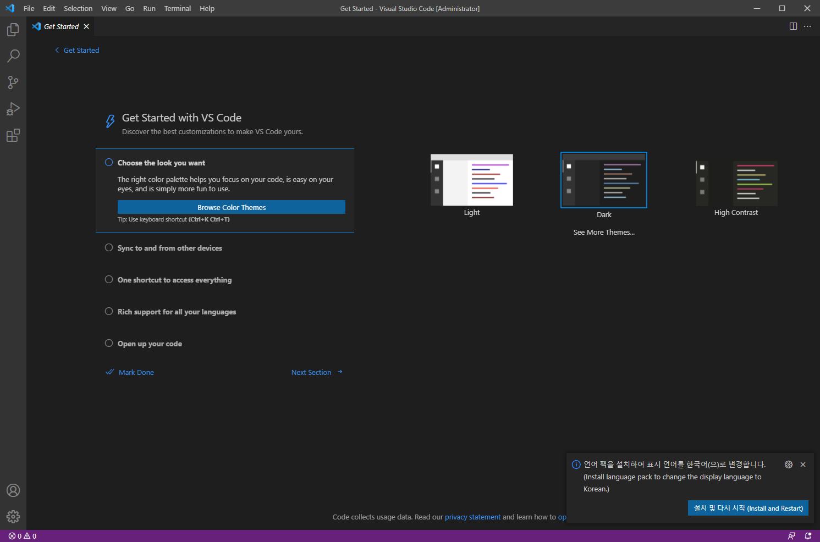Close the Get Started tab
Image resolution: width=820 pixels, height=542 pixels.
coord(86,26)
